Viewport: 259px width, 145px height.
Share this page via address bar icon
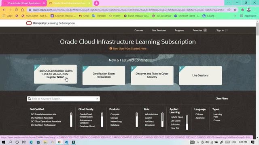point(229,10)
